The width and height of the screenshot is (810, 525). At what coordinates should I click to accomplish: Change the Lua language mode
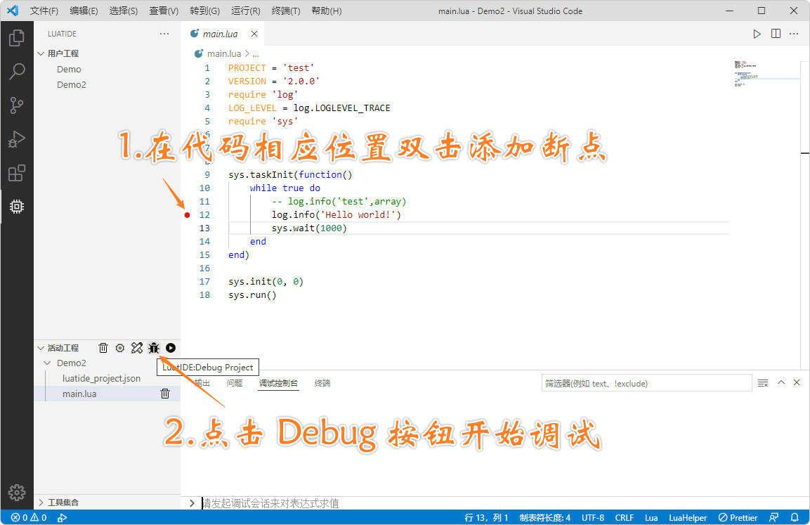651,518
